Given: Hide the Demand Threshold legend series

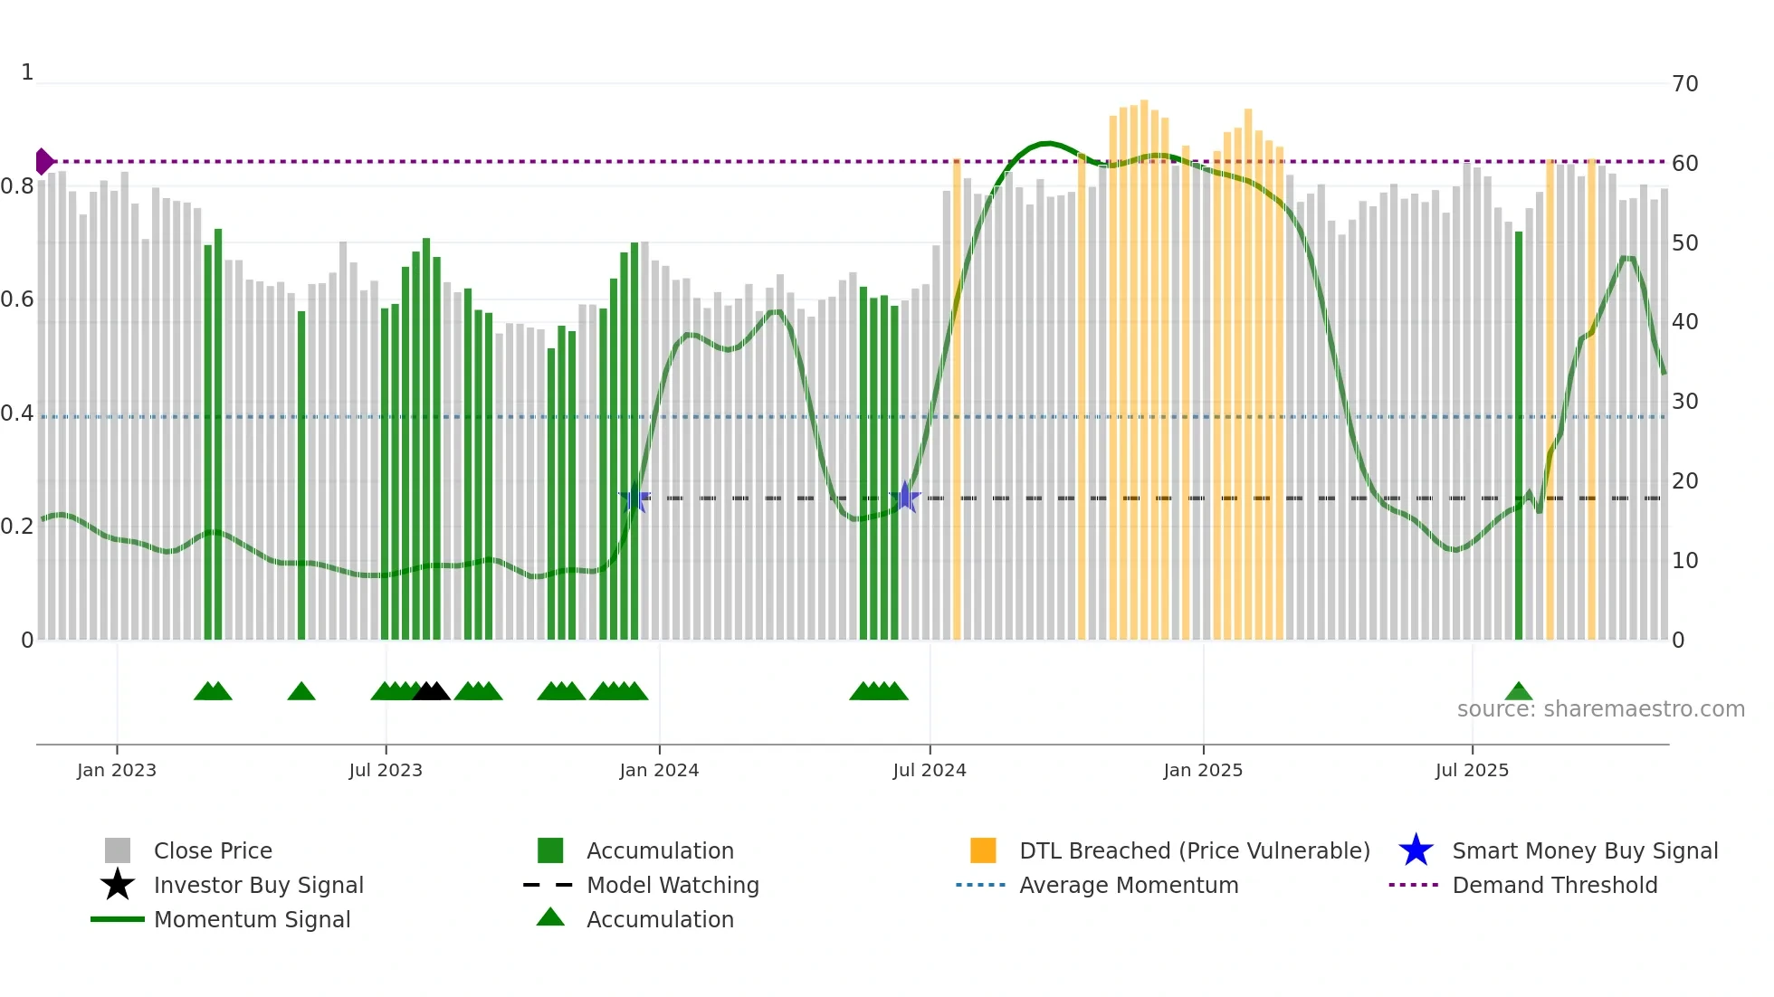Looking at the screenshot, I should (1554, 885).
